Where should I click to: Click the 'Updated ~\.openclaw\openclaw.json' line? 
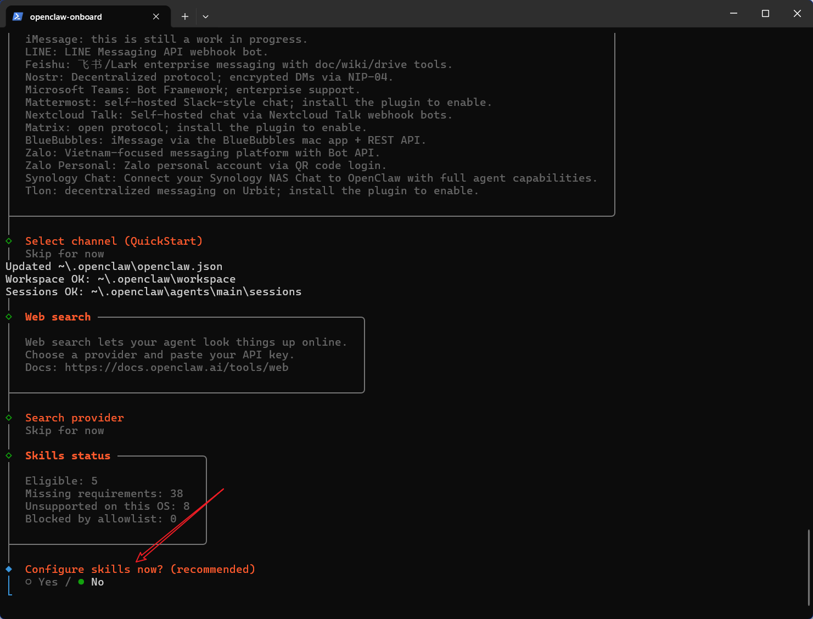click(x=114, y=267)
